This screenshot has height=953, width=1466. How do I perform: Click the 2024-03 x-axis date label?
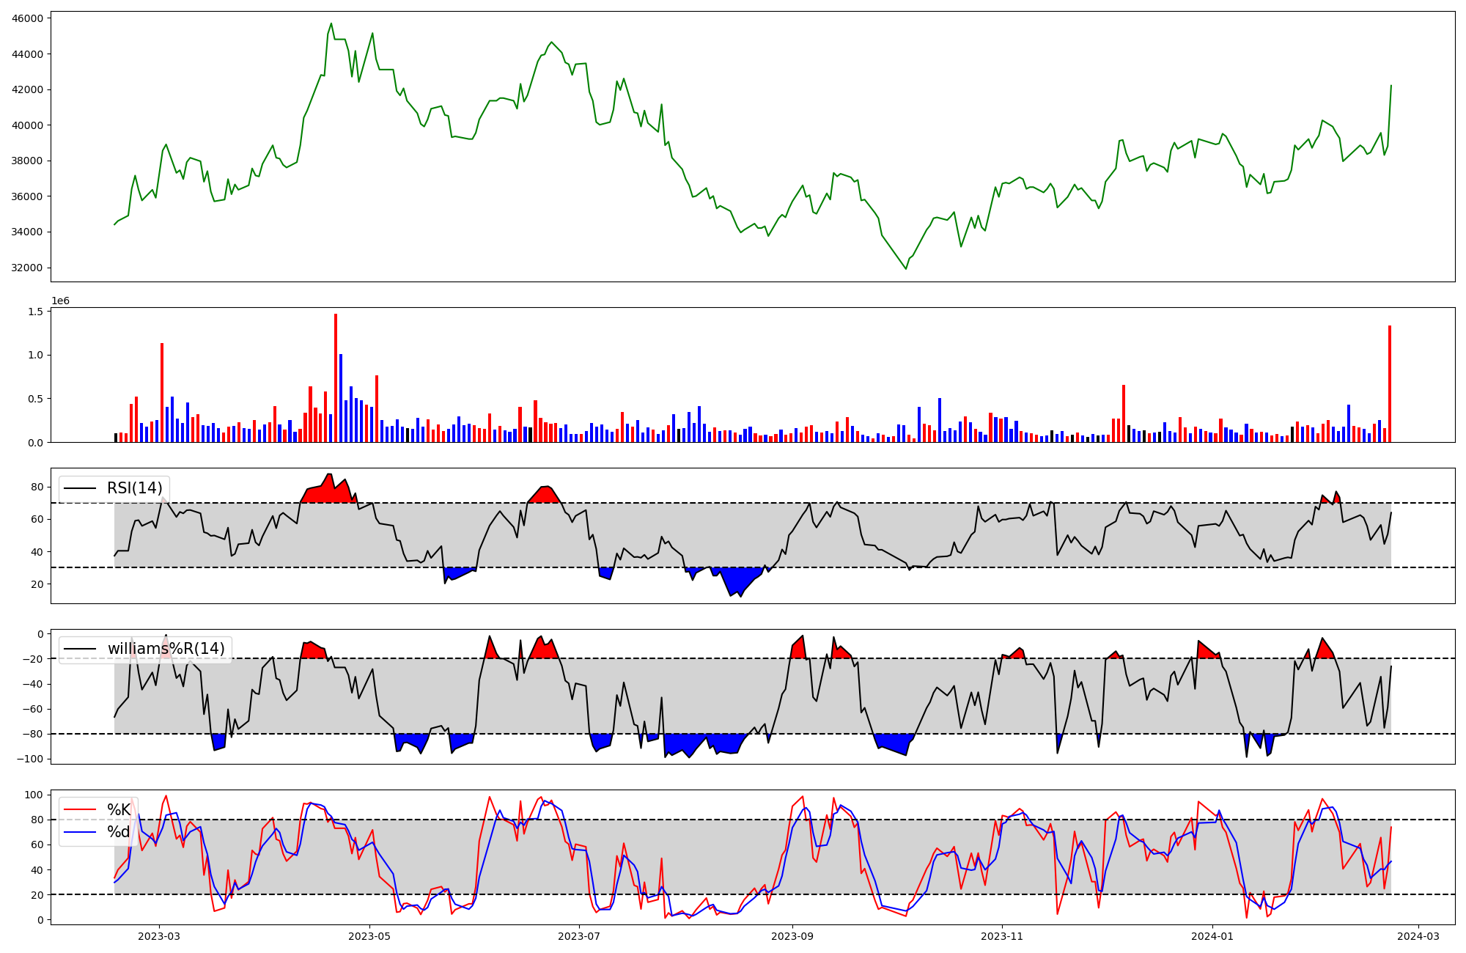click(x=1418, y=936)
